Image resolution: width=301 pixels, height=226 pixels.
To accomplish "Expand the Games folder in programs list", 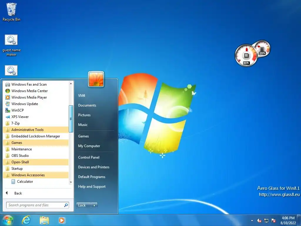I will click(x=36, y=143).
